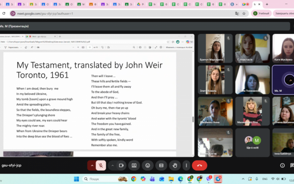This screenshot has width=294, height=184.
Task: Click the presentation vertical scrollbar
Action: point(193,120)
